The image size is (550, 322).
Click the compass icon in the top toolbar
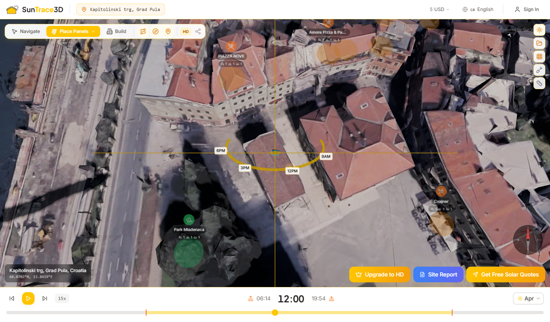pyautogui.click(x=156, y=31)
